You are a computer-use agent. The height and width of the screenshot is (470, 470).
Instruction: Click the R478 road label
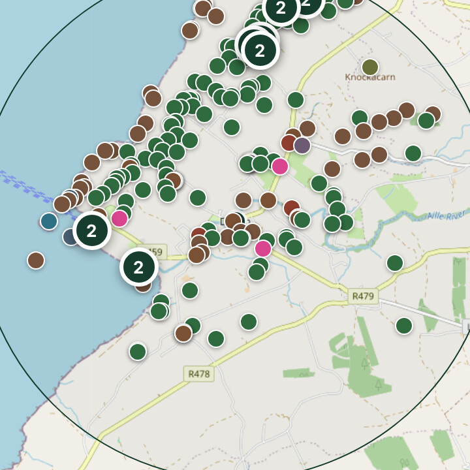(x=199, y=374)
